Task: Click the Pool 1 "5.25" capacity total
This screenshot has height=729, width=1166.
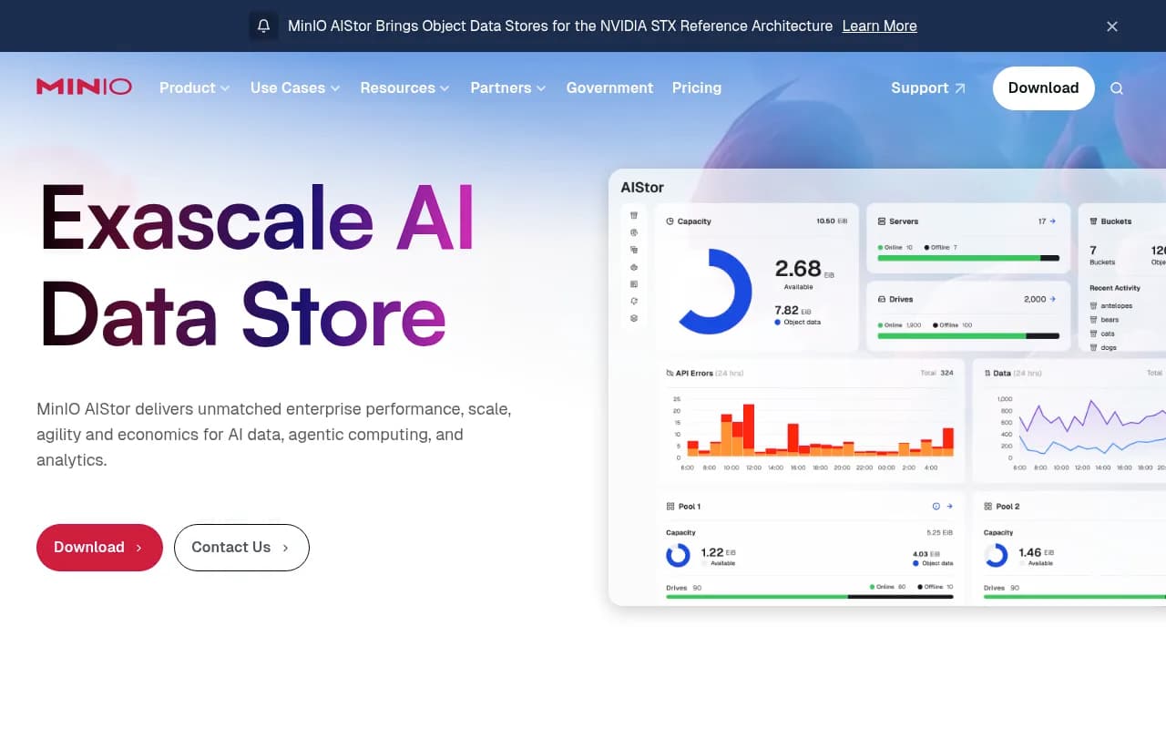Action: (x=934, y=532)
